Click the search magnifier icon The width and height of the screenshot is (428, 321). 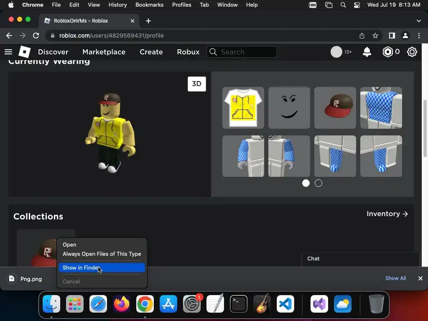(x=213, y=52)
